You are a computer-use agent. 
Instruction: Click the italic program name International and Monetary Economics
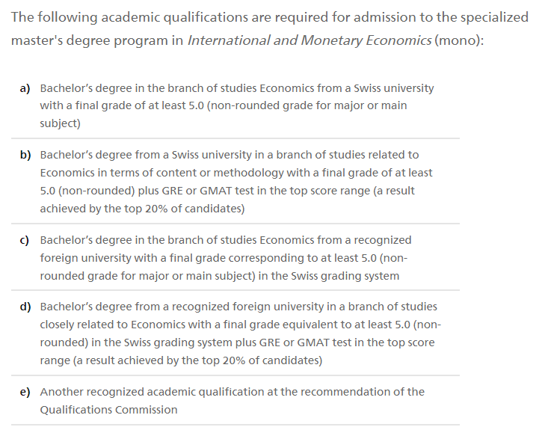(x=310, y=40)
